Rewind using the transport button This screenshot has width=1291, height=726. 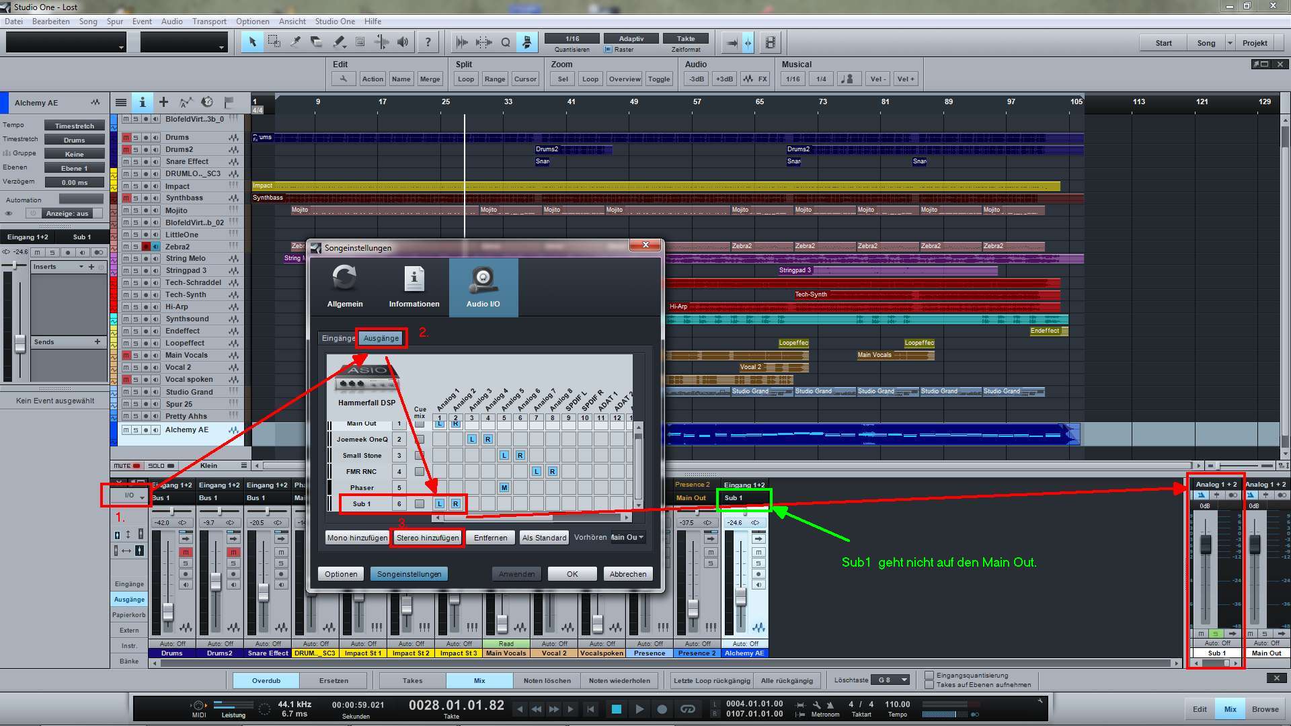click(537, 709)
